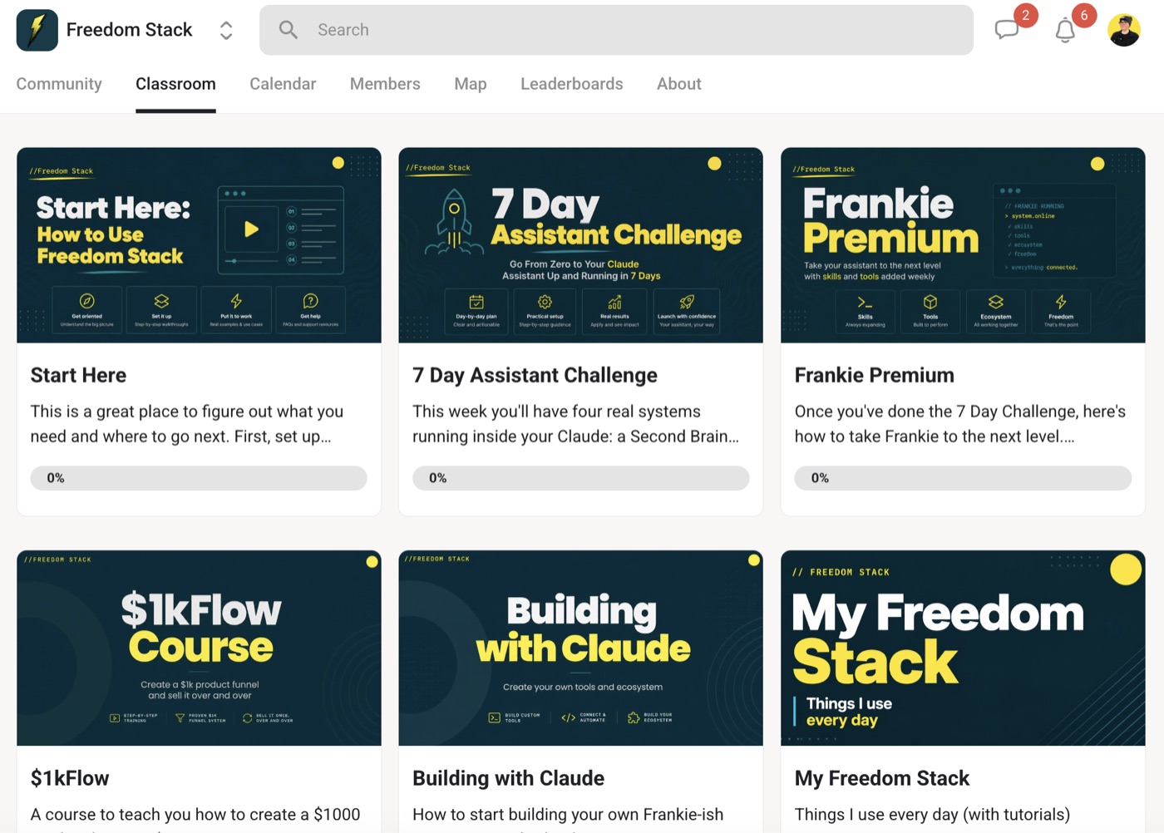Image resolution: width=1164 pixels, height=833 pixels.
Task: Open the group switcher chevrons
Action: pos(226,31)
